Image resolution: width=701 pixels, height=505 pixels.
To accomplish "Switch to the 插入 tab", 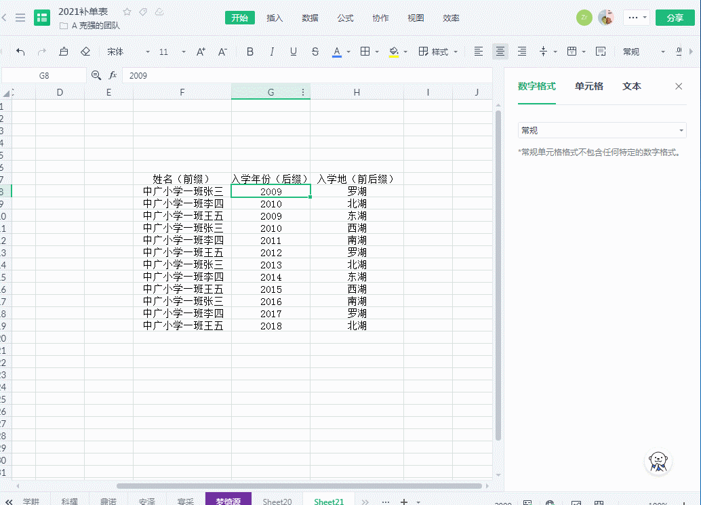I will (x=275, y=18).
